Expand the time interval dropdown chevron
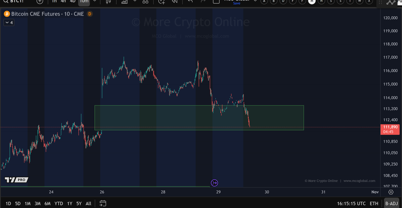The height and width of the screenshot is (208, 402). [95, 1]
